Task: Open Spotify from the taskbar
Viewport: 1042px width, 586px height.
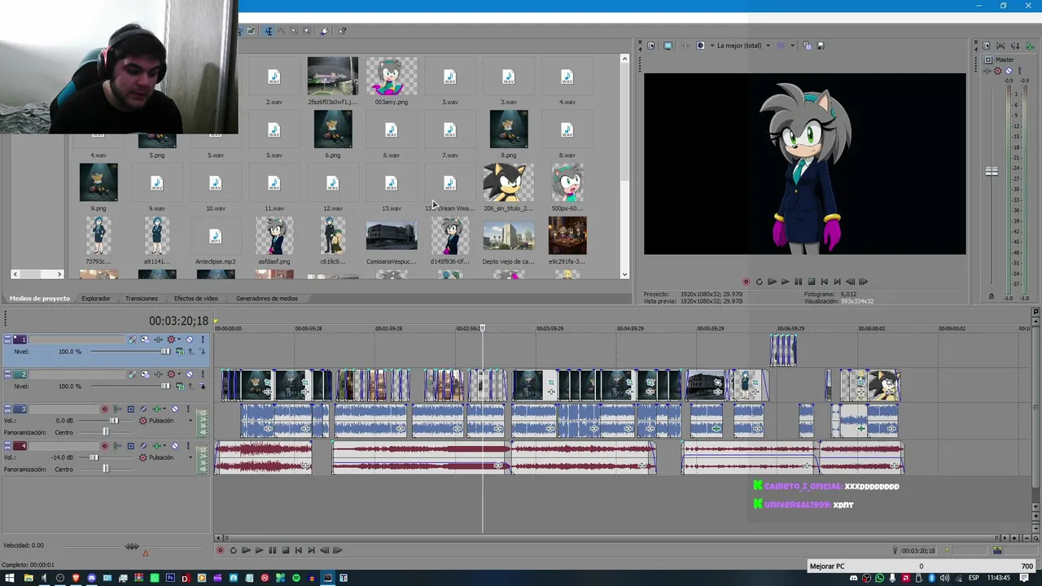Action: (296, 578)
